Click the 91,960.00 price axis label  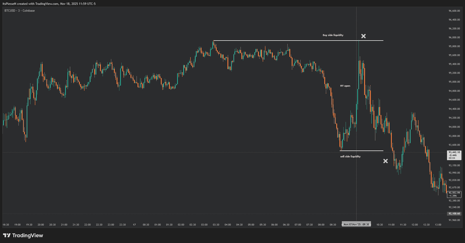pos(455,221)
